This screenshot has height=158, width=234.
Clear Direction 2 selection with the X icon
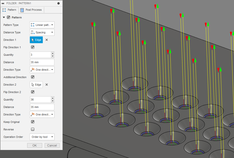click(x=46, y=84)
